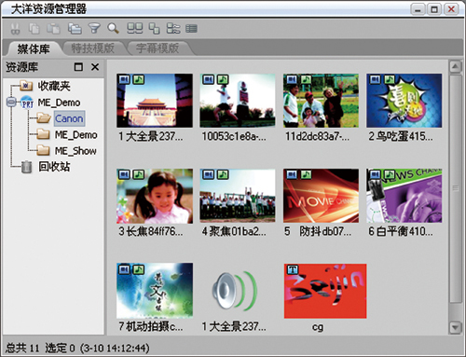Select the red cg title clip
Viewport: 466px width, 357px height.
(x=325, y=291)
